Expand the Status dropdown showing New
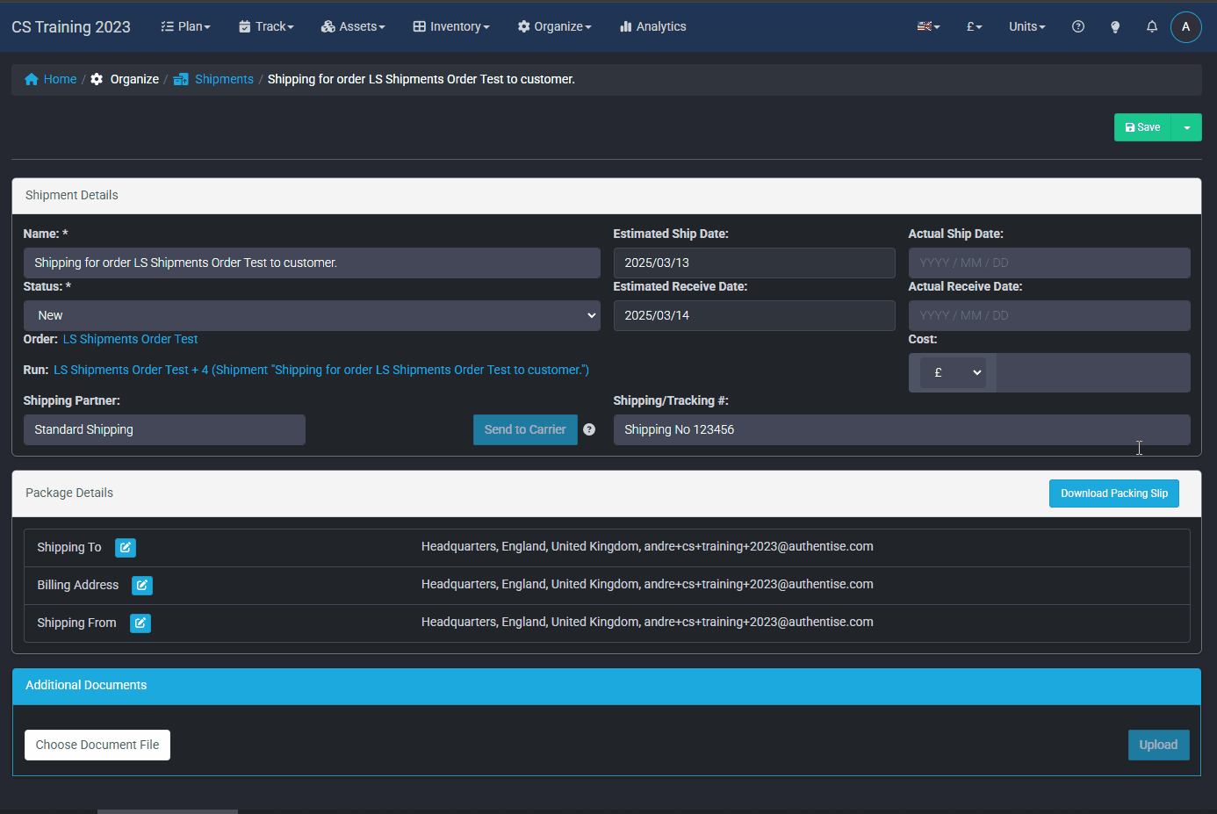Screen dimensions: 1217x814 coord(312,316)
